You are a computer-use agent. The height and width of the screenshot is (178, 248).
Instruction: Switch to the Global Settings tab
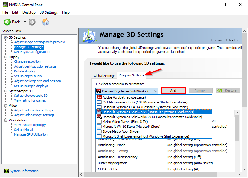point(104,76)
